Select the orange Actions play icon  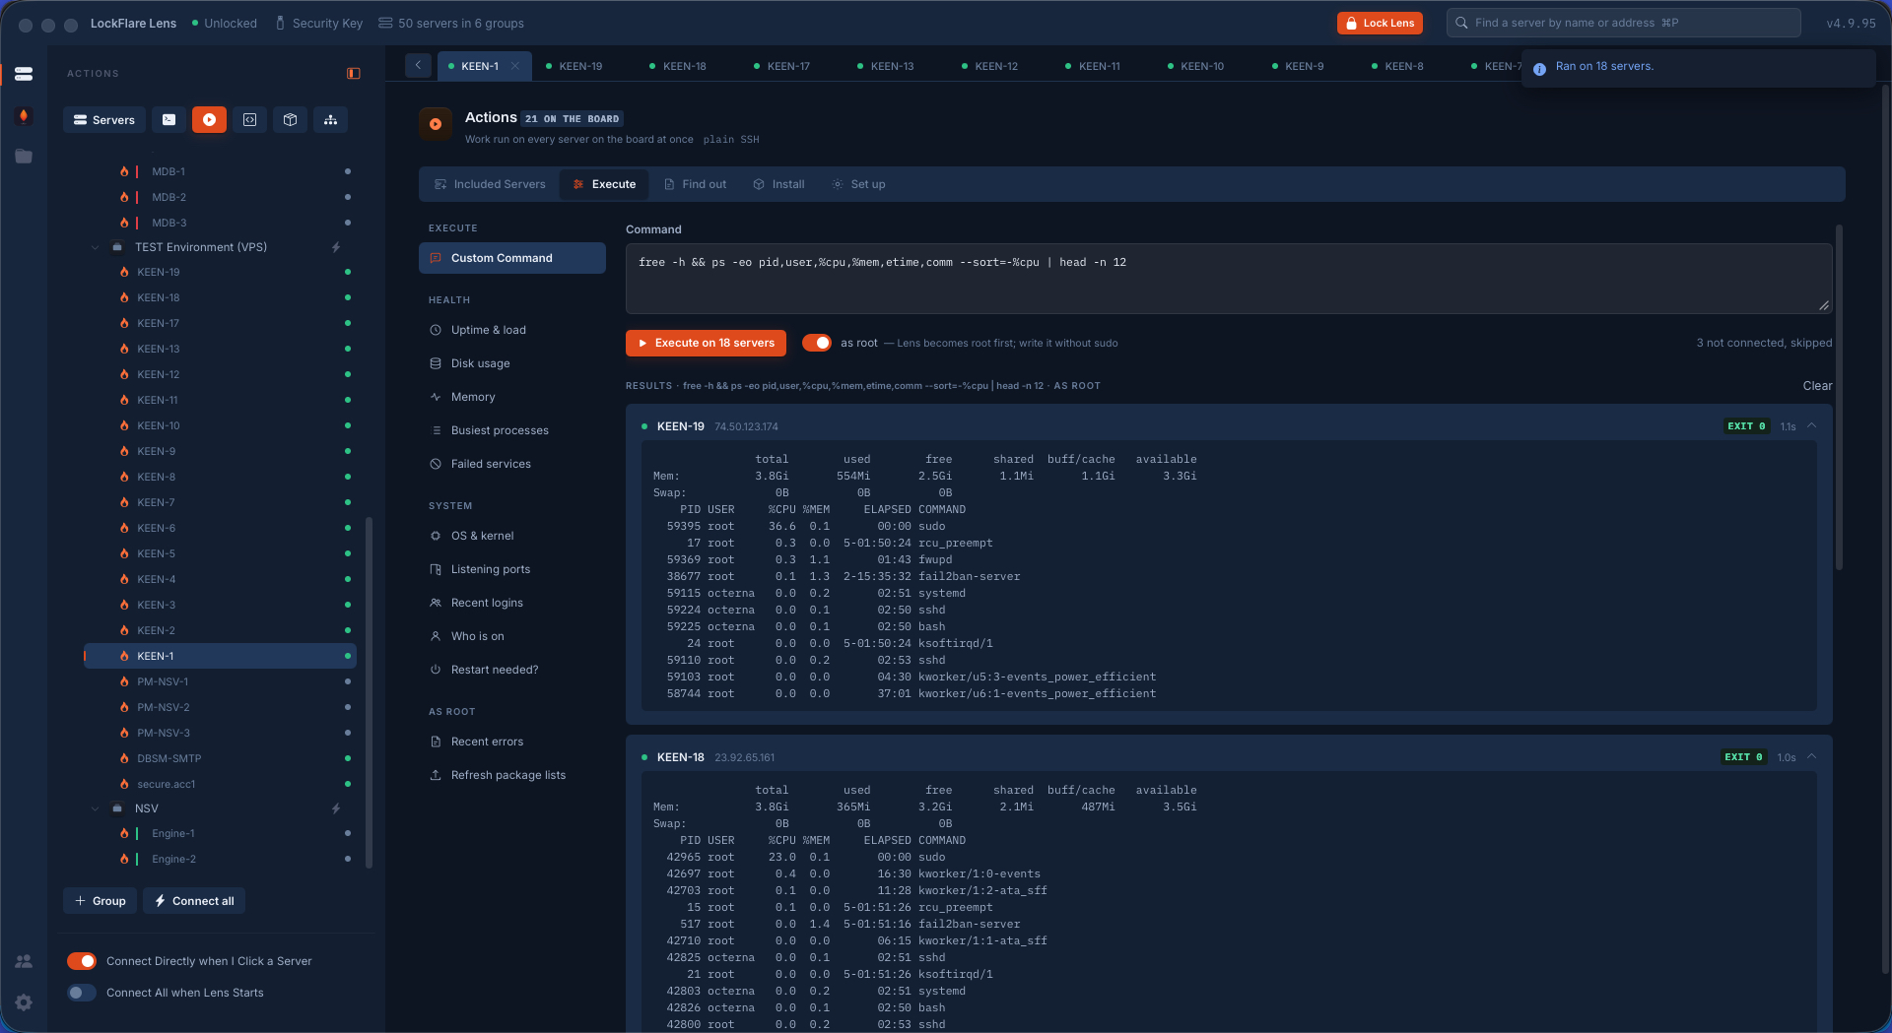209,120
